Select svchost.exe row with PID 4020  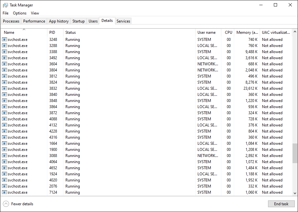point(146,180)
